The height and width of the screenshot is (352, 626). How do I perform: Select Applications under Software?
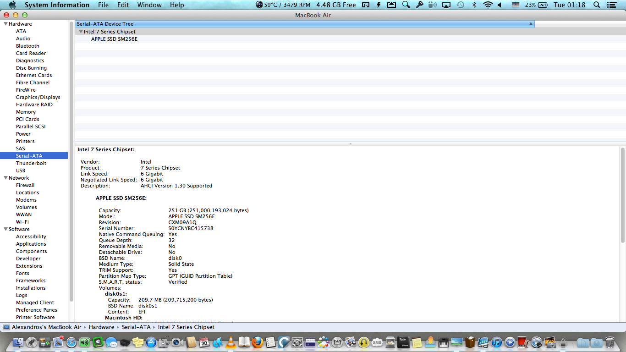pos(31,244)
